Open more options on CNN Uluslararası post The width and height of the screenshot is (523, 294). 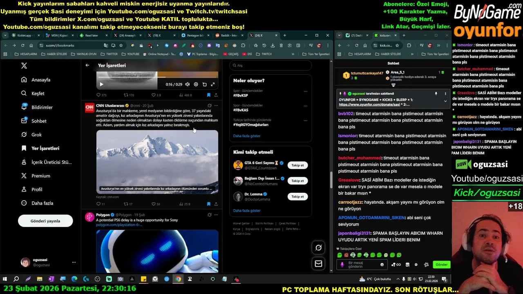216,105
